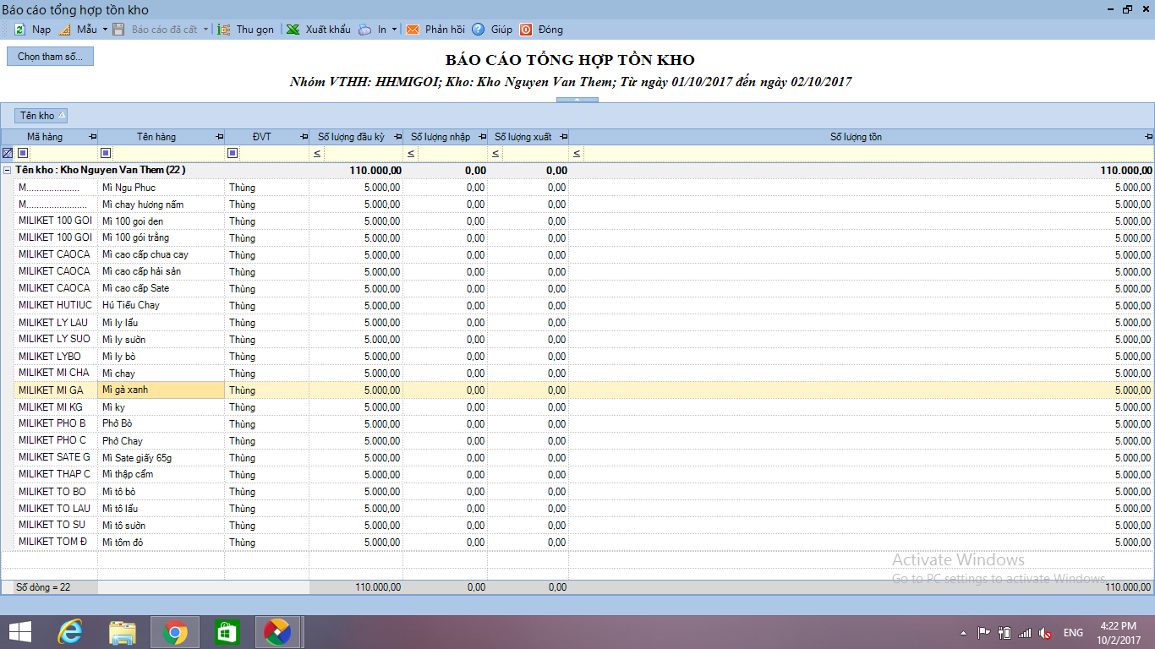
Task: Switch to Google Chrome in the taskbar
Action: click(175, 631)
